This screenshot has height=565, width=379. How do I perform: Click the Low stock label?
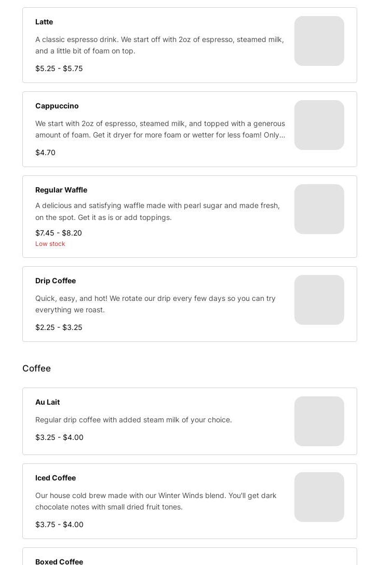pos(50,244)
